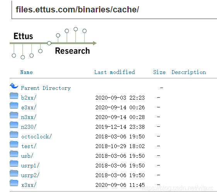The width and height of the screenshot is (217, 195).
Task: Sort listing by Last modified header
Action: 114,72
